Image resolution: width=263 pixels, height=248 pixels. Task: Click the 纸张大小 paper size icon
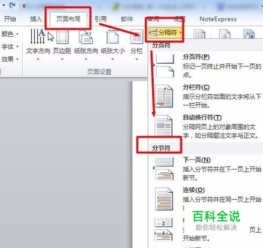coord(112,37)
